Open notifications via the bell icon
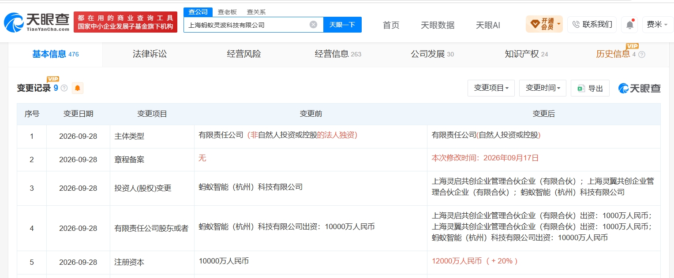 [629, 25]
